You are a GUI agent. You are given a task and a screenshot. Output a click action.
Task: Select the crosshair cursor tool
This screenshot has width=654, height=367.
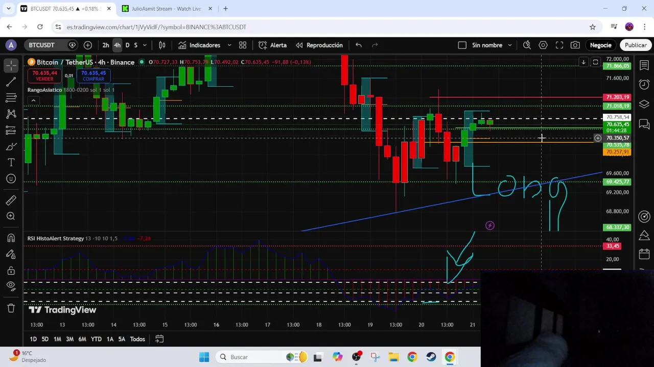(x=11, y=65)
